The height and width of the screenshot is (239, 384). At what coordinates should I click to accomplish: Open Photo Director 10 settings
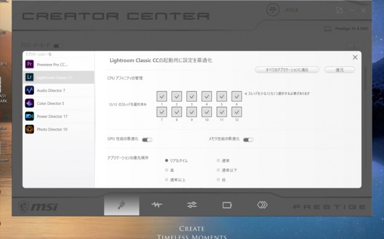tap(58, 129)
